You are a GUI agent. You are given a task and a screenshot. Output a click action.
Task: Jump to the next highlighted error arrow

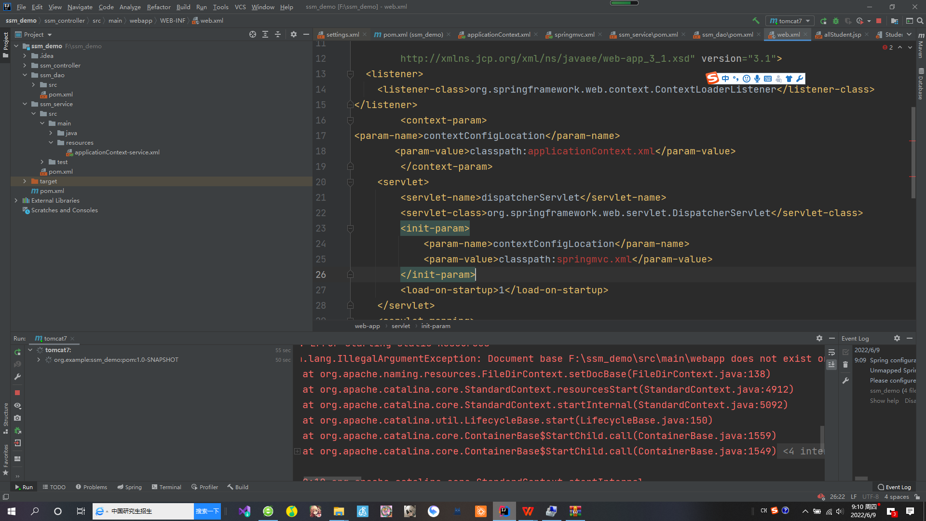[x=910, y=47]
